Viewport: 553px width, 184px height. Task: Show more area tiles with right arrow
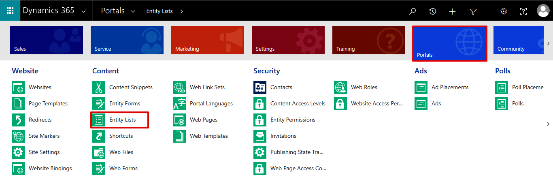pyautogui.click(x=548, y=43)
